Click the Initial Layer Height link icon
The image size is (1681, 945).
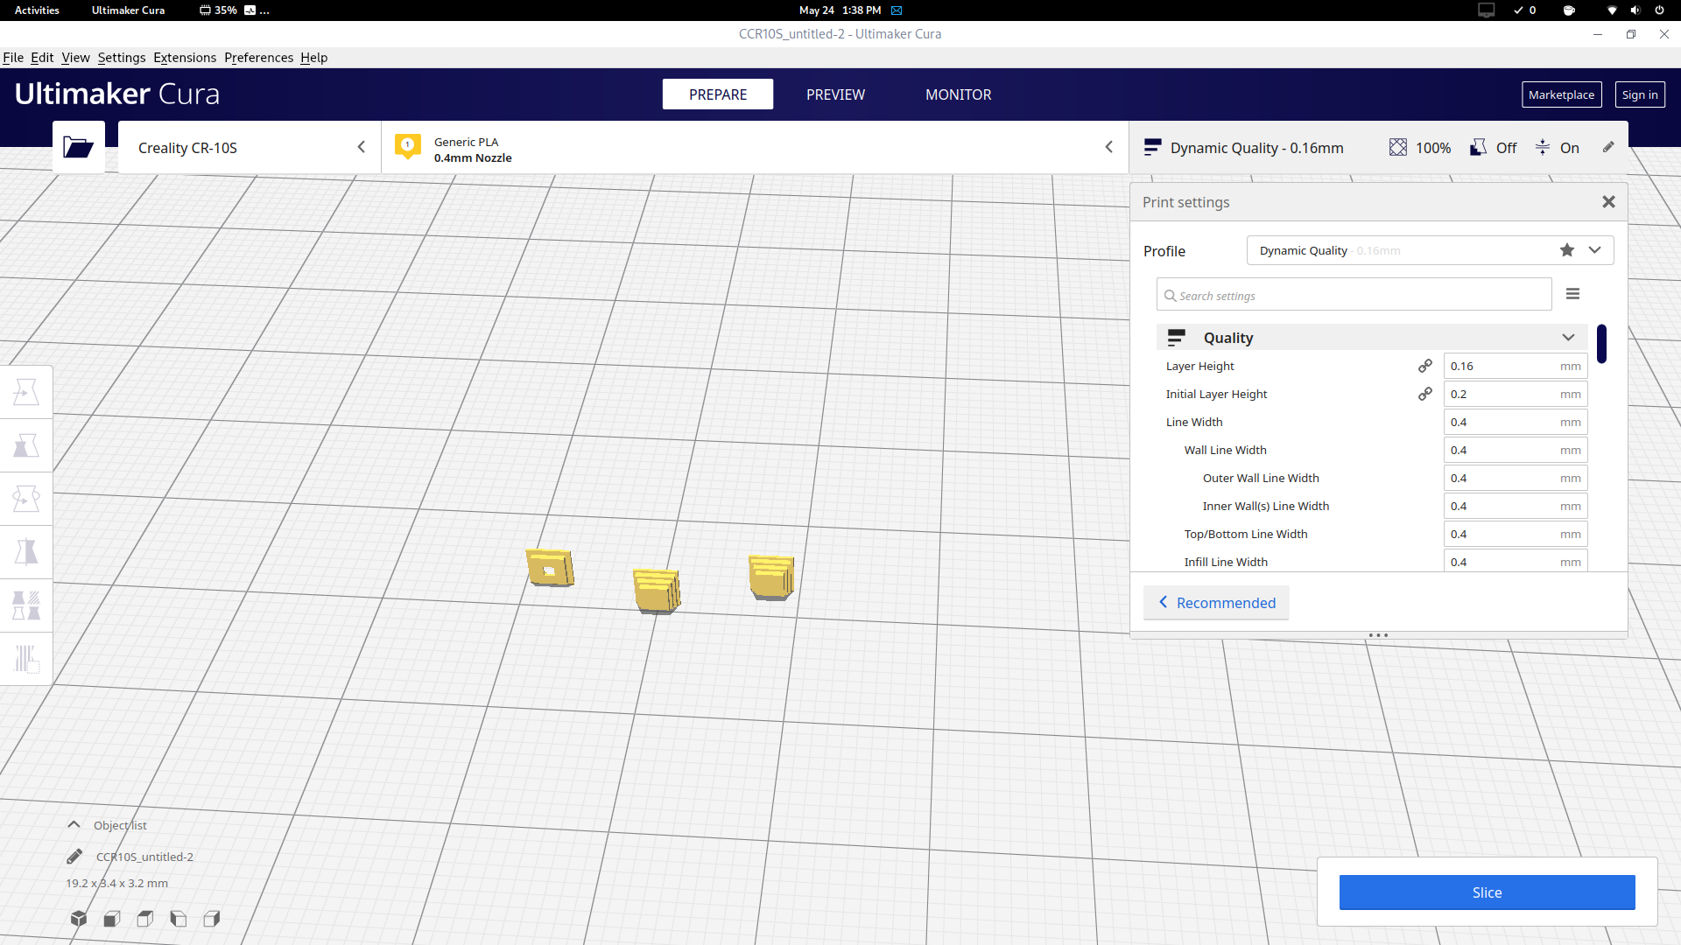(1425, 394)
